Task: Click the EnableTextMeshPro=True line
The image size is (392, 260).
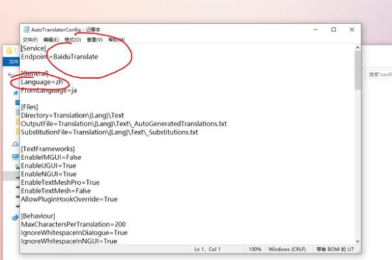Action: click(x=60, y=183)
